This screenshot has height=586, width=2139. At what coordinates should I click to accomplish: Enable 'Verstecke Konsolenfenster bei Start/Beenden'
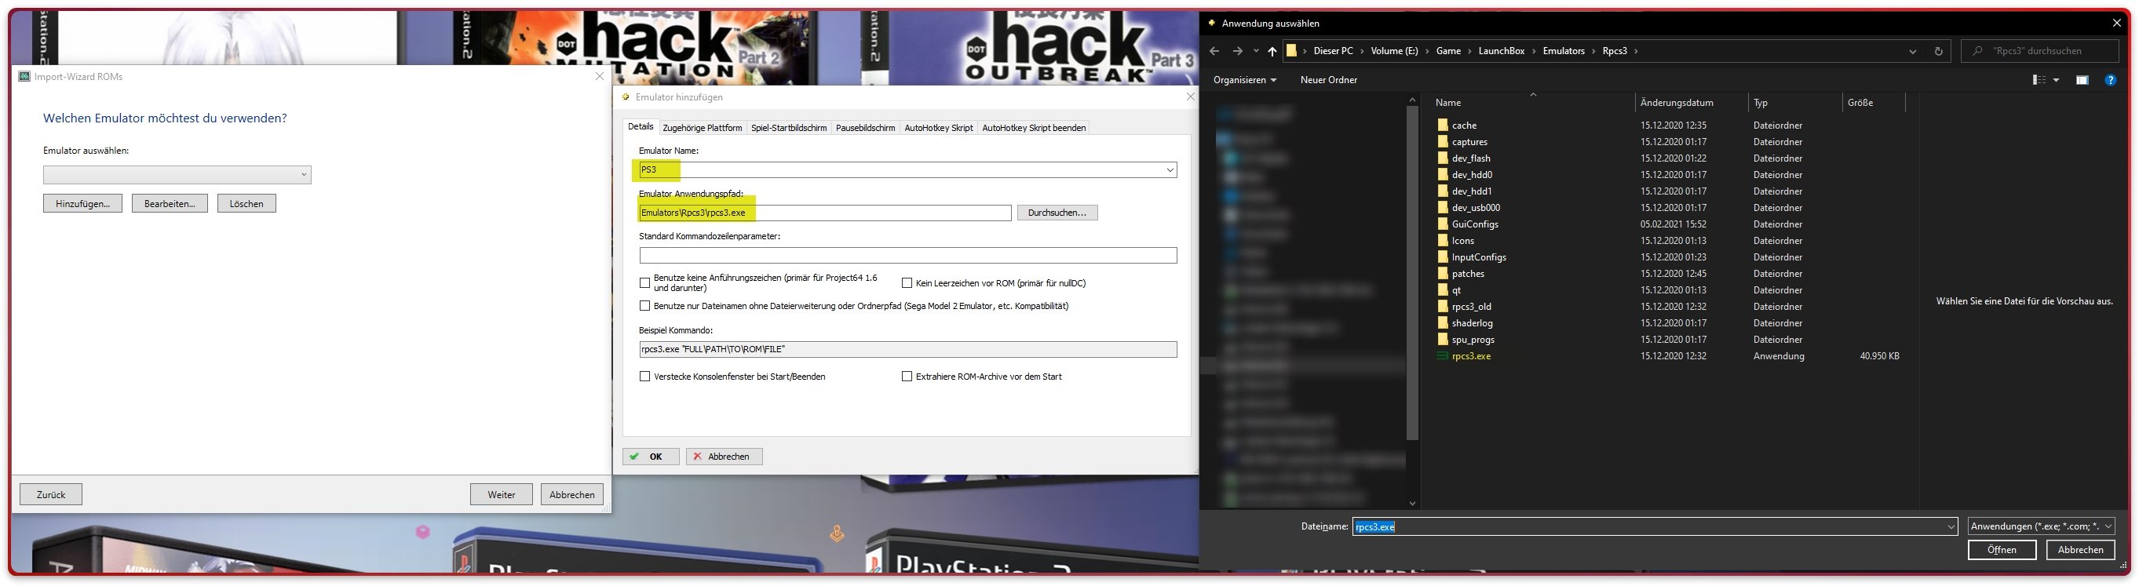[x=644, y=377]
